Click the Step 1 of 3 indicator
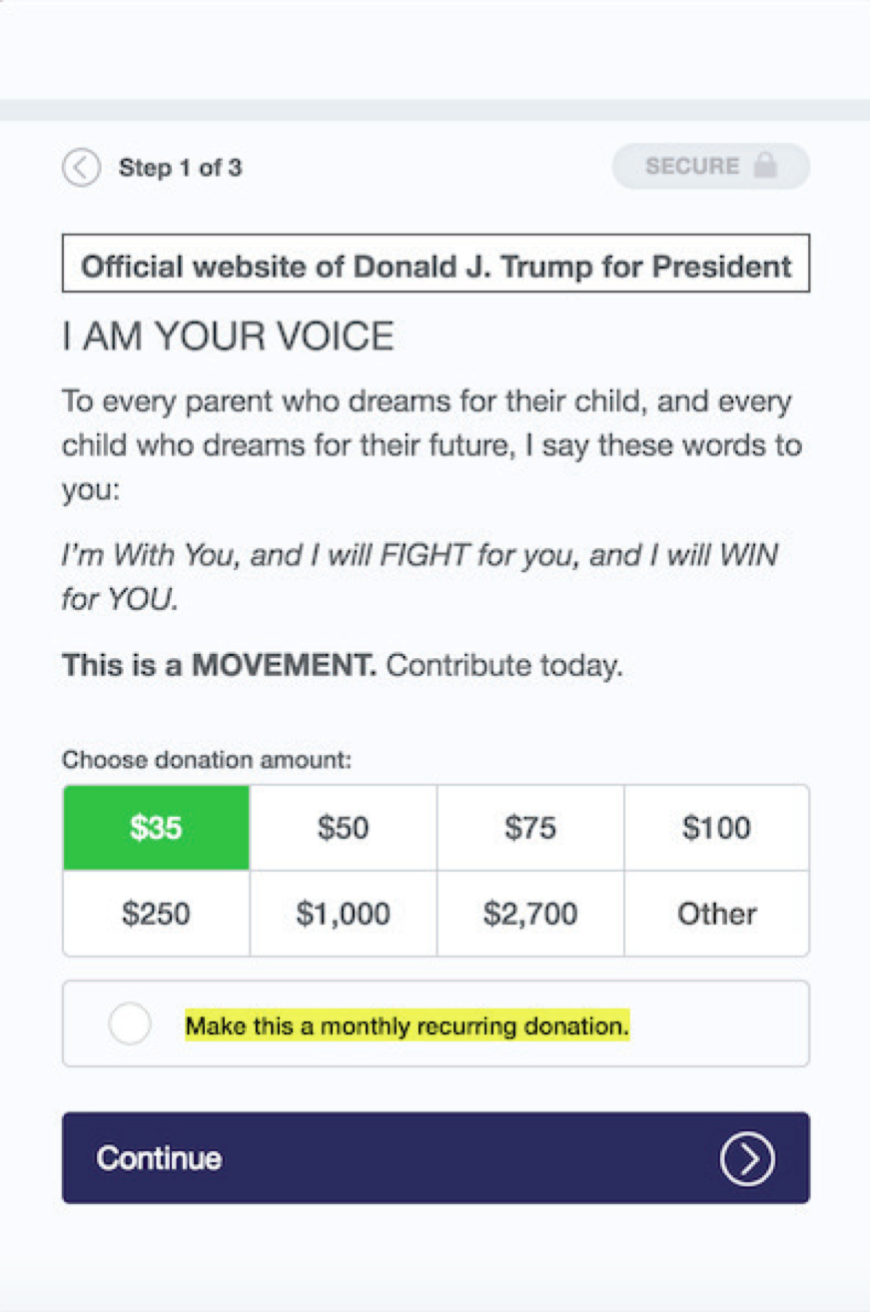Viewport: 870px width, 1312px height. [x=180, y=168]
